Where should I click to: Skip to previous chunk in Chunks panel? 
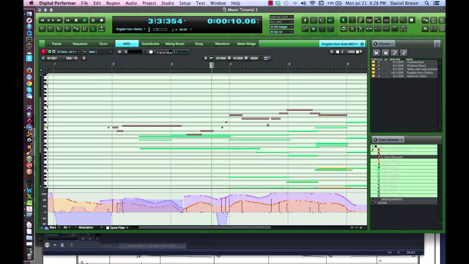point(376,53)
